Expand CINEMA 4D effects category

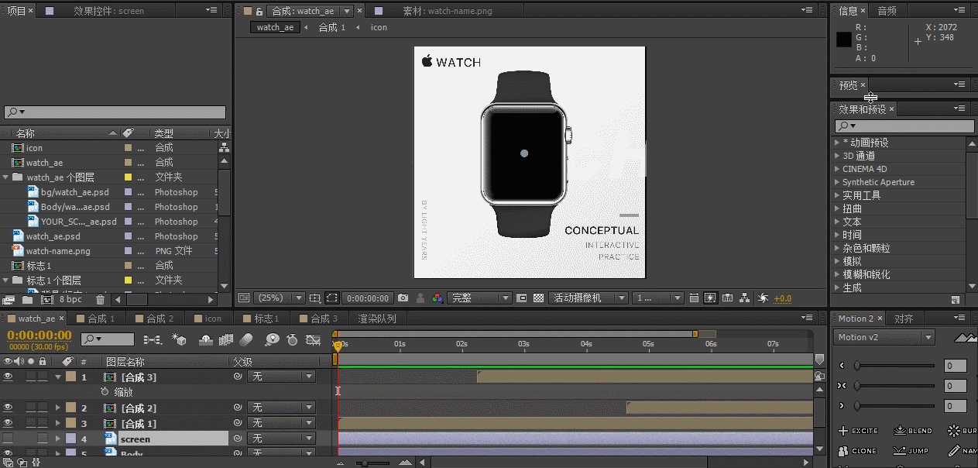[x=837, y=169]
